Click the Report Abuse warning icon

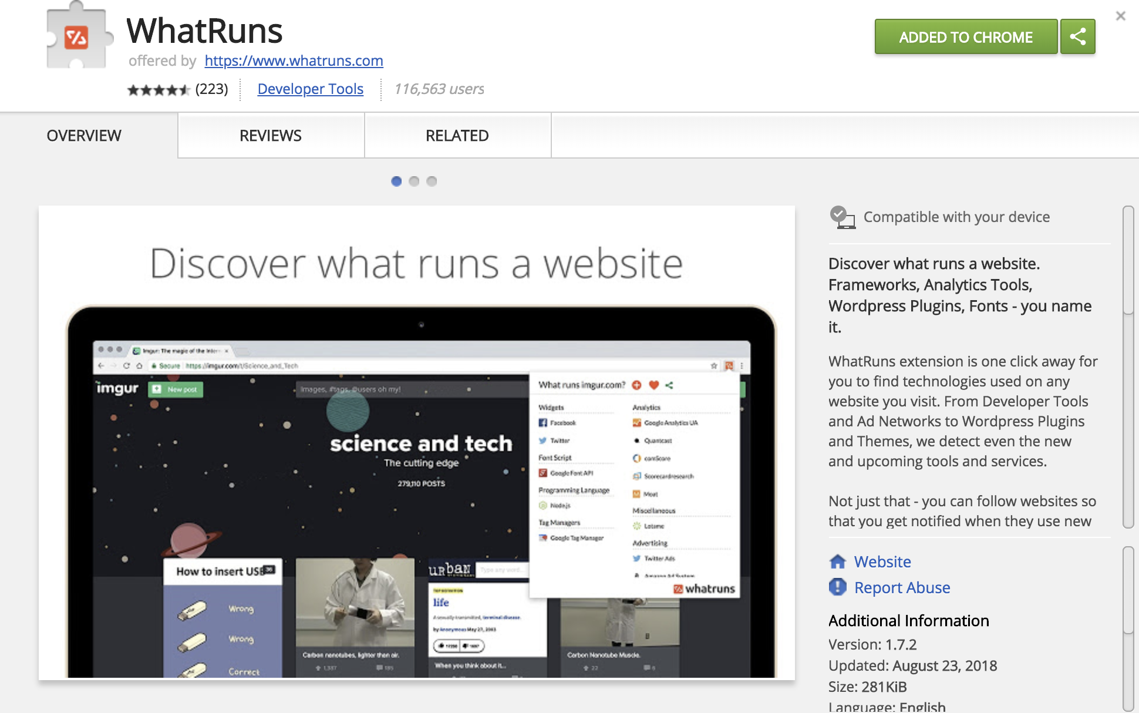point(837,588)
